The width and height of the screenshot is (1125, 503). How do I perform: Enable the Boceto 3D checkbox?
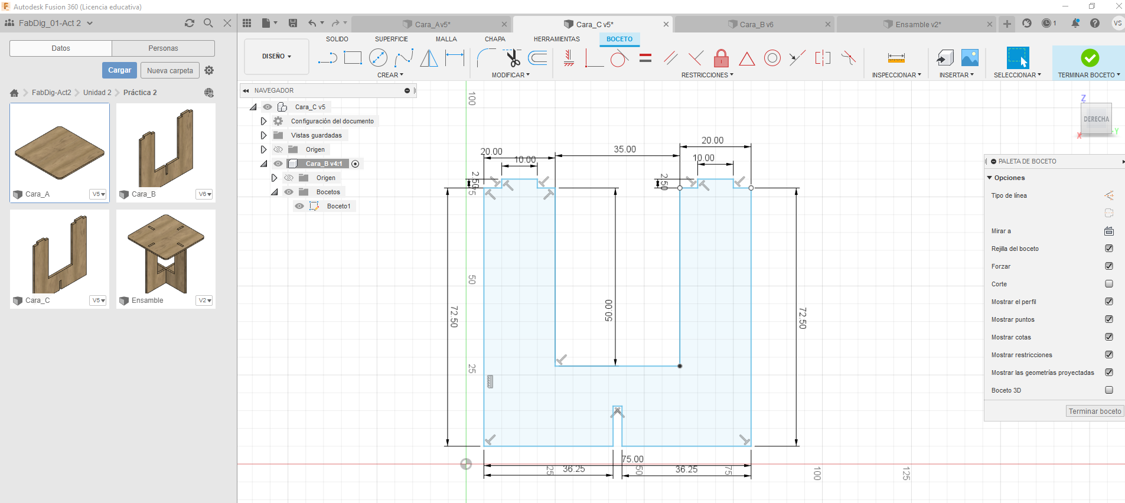(x=1109, y=390)
